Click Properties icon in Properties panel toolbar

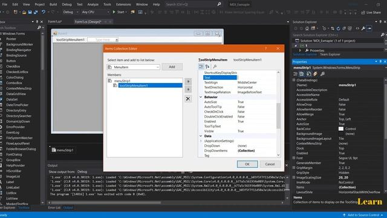[309, 74]
